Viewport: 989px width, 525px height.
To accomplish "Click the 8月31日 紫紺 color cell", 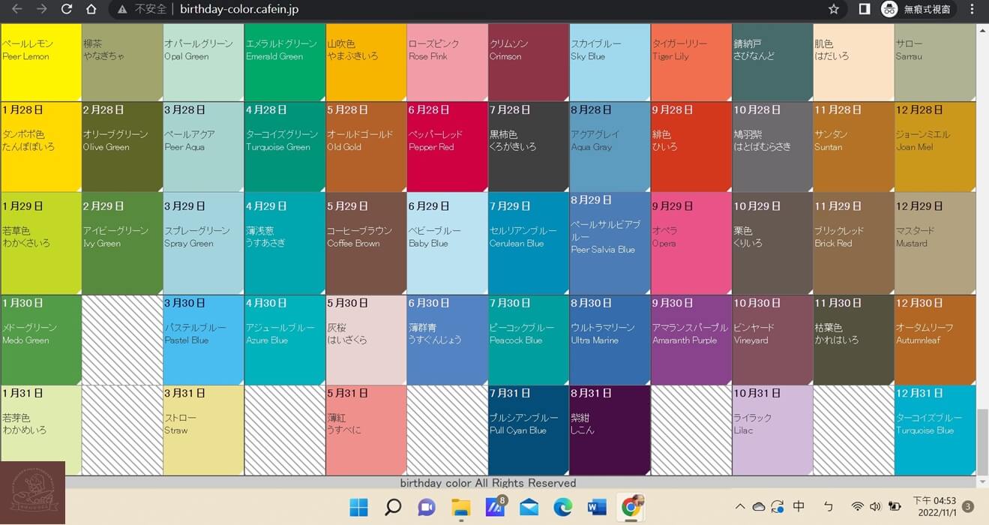I will (610, 430).
